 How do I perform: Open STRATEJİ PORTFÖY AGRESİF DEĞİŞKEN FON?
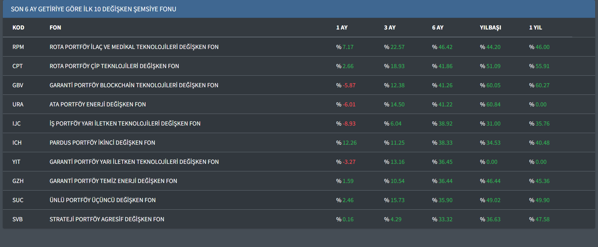coord(107,219)
